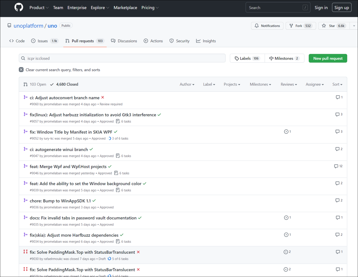Screen dimensions: 358x277
Task: Expand the Pricing menu
Action: click(x=150, y=8)
